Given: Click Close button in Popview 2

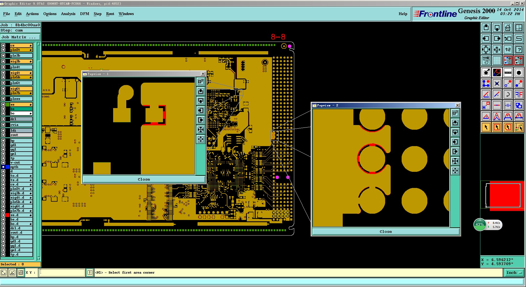Looking at the screenshot, I should click(386, 232).
